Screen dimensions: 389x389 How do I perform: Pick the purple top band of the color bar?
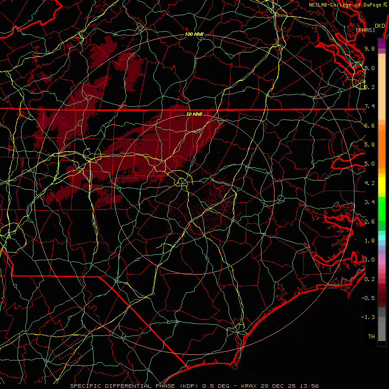[x=382, y=43]
